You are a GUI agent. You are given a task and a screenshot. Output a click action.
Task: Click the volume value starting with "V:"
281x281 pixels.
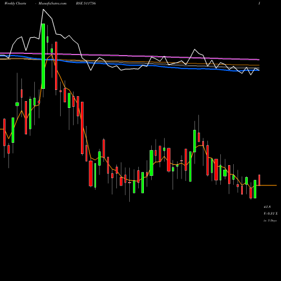pyautogui.click(x=270, y=214)
